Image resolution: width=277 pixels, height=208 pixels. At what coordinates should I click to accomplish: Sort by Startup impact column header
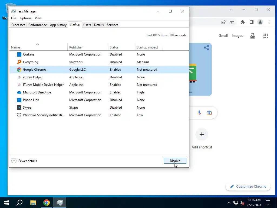[x=149, y=47]
